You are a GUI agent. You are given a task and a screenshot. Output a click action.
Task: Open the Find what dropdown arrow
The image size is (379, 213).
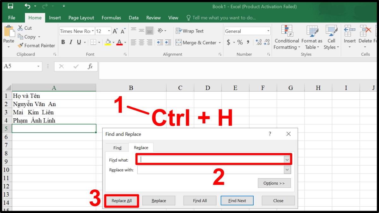(x=287, y=160)
